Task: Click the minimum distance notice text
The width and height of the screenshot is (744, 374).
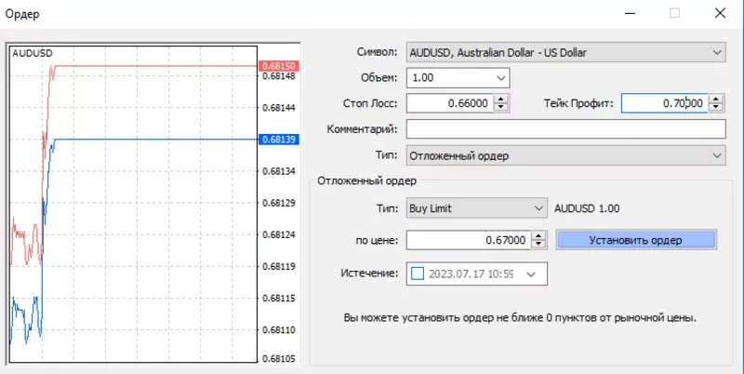Action: (x=520, y=318)
